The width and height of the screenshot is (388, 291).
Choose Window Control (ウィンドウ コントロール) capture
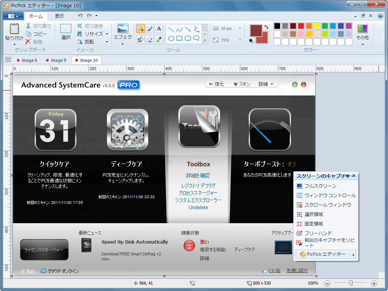click(325, 196)
